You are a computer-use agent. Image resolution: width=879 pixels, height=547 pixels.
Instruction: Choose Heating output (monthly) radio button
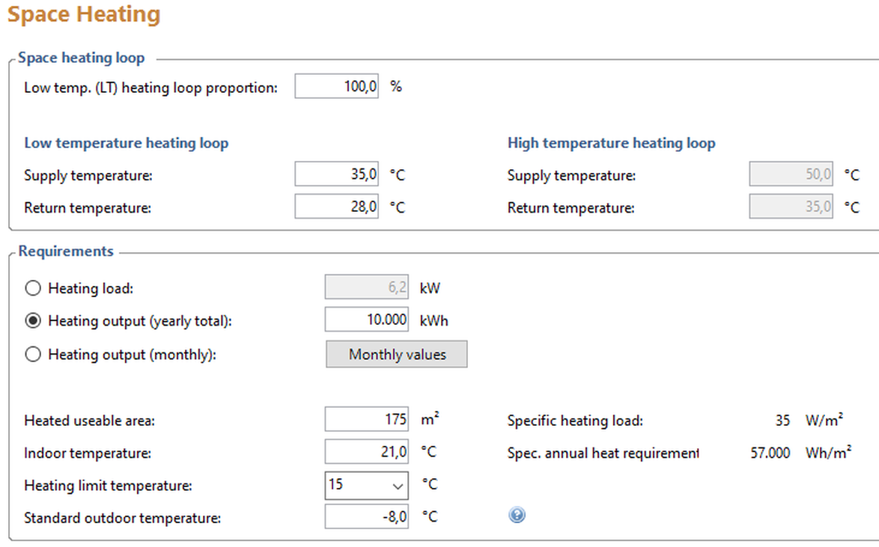click(x=33, y=355)
